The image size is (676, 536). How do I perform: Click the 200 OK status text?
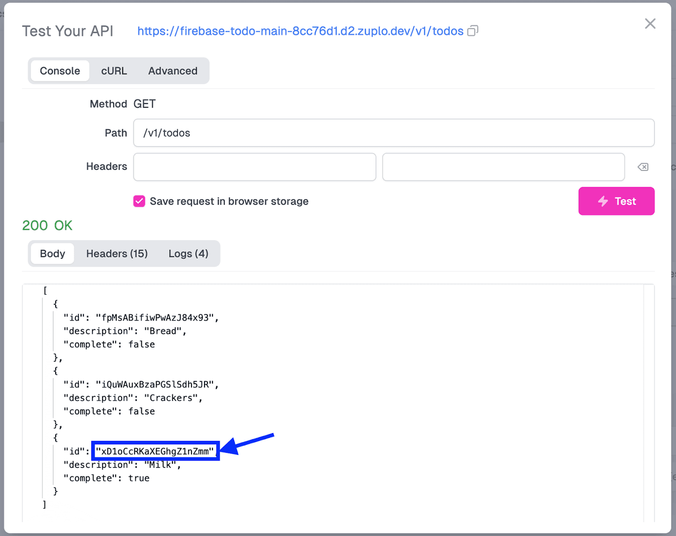[x=47, y=225]
